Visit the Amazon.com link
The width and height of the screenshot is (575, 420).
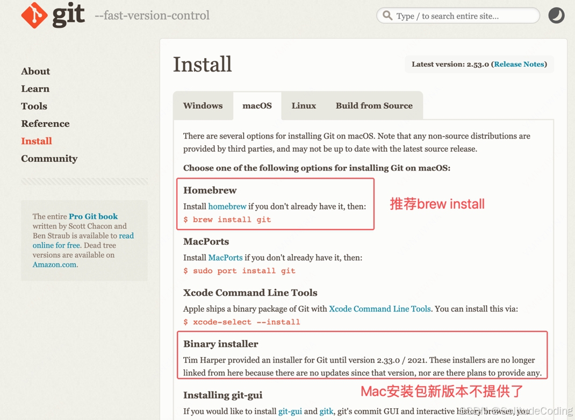click(55, 265)
